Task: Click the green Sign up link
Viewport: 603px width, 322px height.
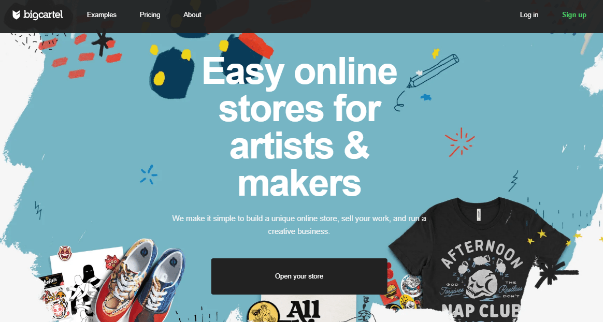Action: (x=574, y=14)
